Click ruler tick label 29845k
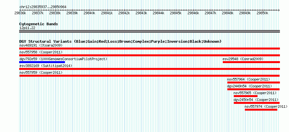The image size is (289, 132). [x=176, y=13]
